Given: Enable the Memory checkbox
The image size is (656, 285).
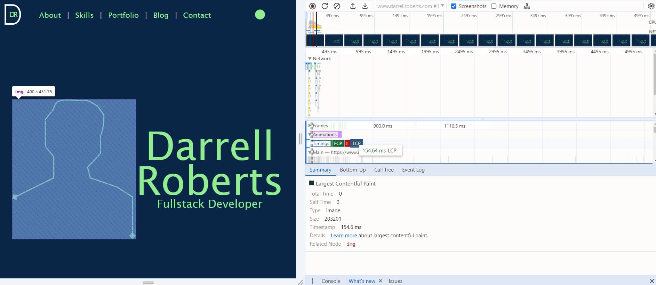Looking at the screenshot, I should tap(494, 6).
